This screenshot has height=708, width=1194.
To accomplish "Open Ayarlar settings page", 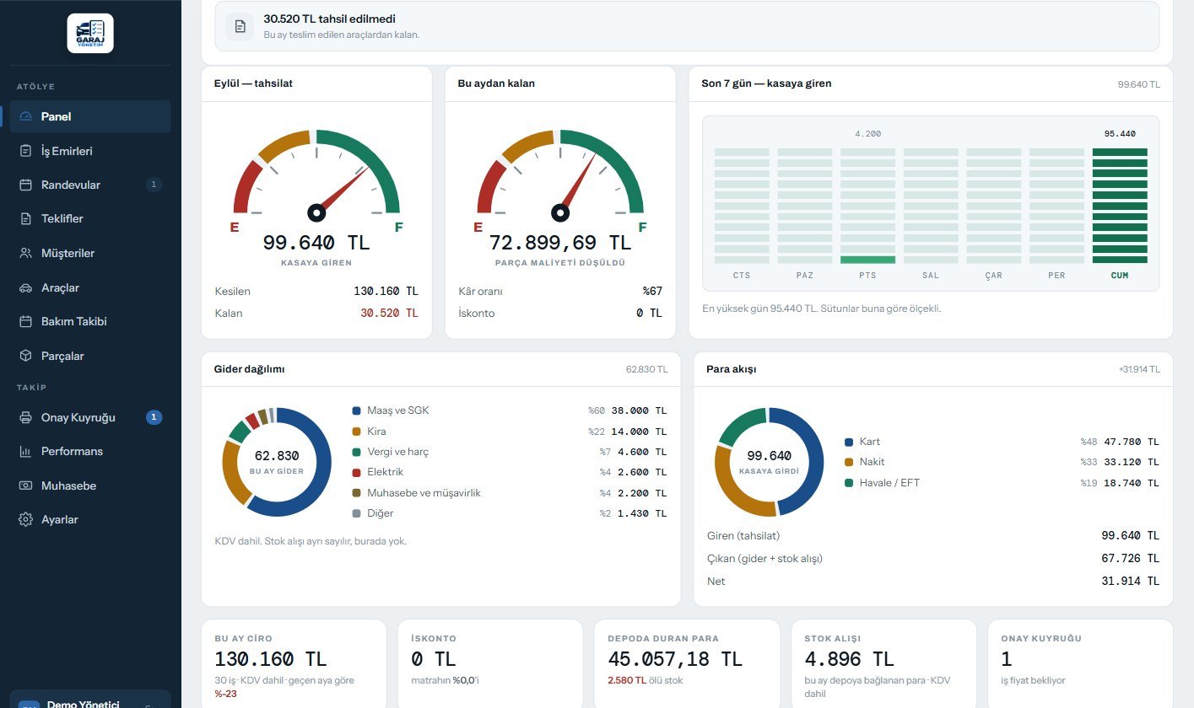I will [x=90, y=519].
